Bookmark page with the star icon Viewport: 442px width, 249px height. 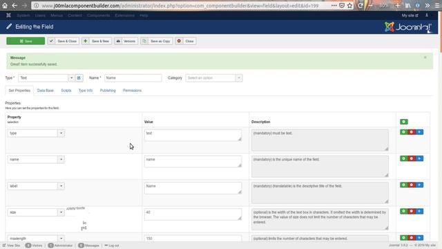click(350, 6)
